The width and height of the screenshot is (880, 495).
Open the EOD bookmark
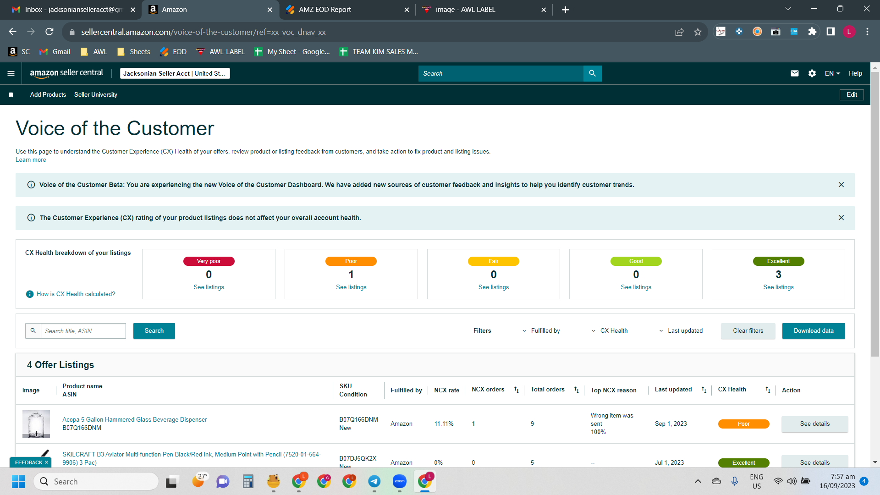(x=173, y=52)
